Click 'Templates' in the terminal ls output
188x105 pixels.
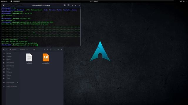[67, 10]
